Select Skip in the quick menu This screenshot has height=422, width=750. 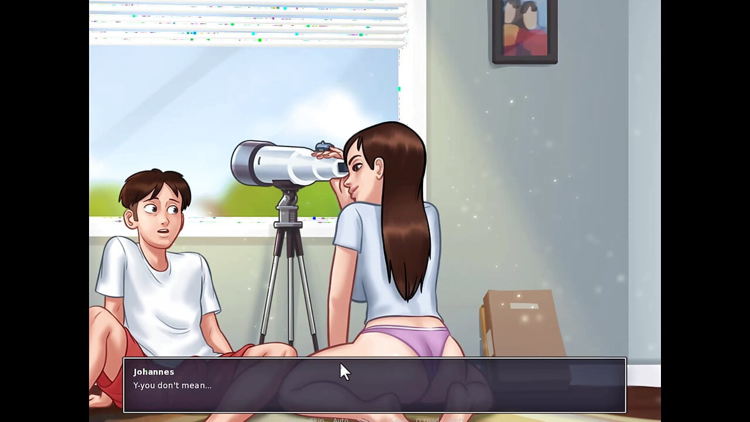[316, 420]
